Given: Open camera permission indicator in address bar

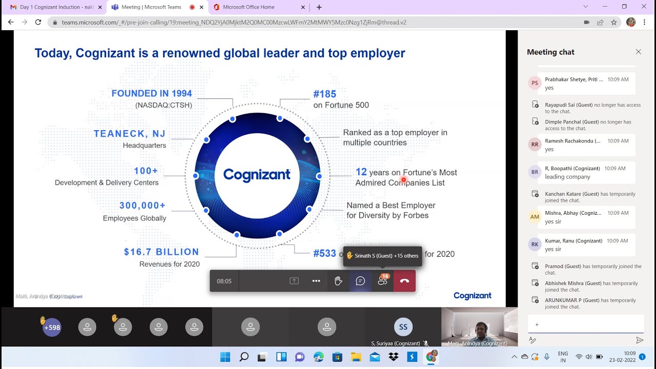Looking at the screenshot, I should [x=587, y=22].
